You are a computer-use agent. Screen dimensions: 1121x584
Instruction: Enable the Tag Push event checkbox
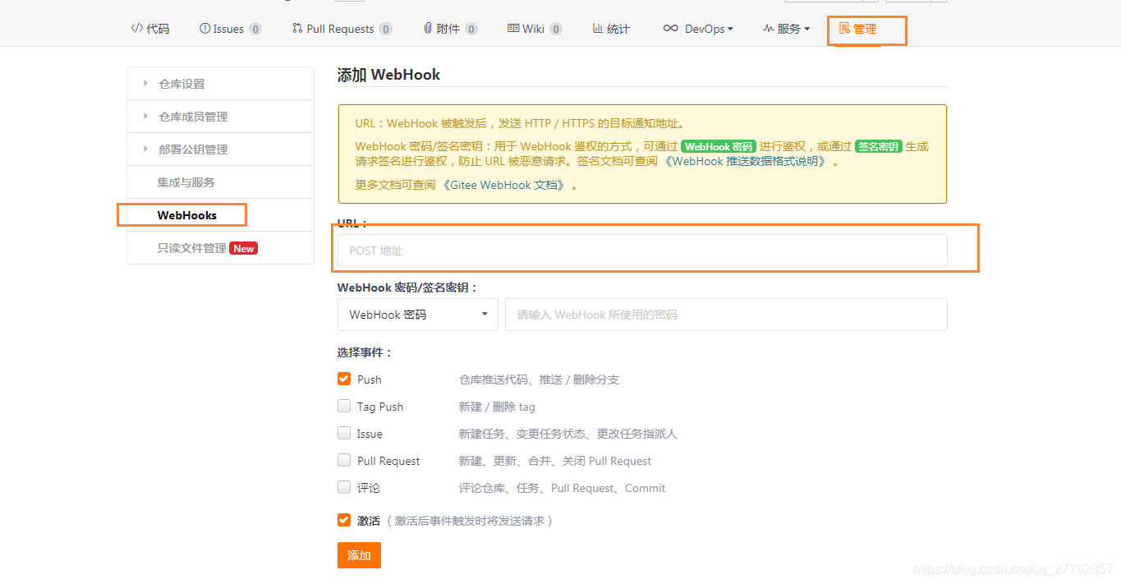tap(344, 407)
